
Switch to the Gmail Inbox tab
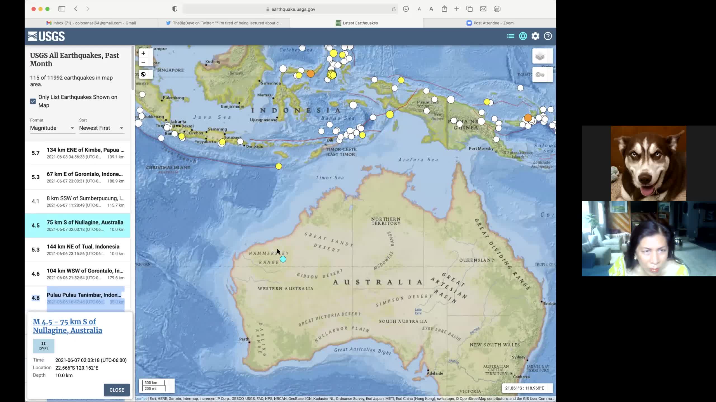91,23
